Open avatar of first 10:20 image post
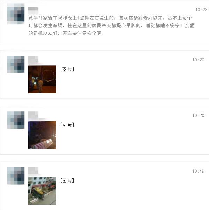This screenshot has width=209, height=211. pyautogui.click(x=16, y=64)
